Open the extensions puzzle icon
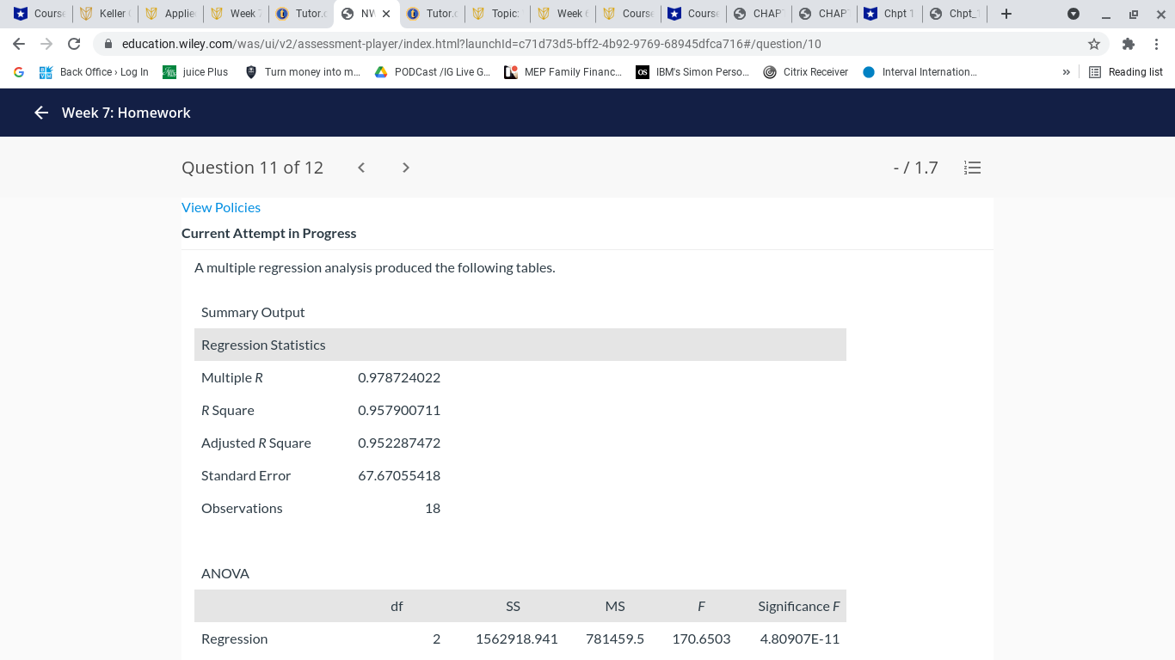This screenshot has width=1175, height=660. click(x=1129, y=44)
